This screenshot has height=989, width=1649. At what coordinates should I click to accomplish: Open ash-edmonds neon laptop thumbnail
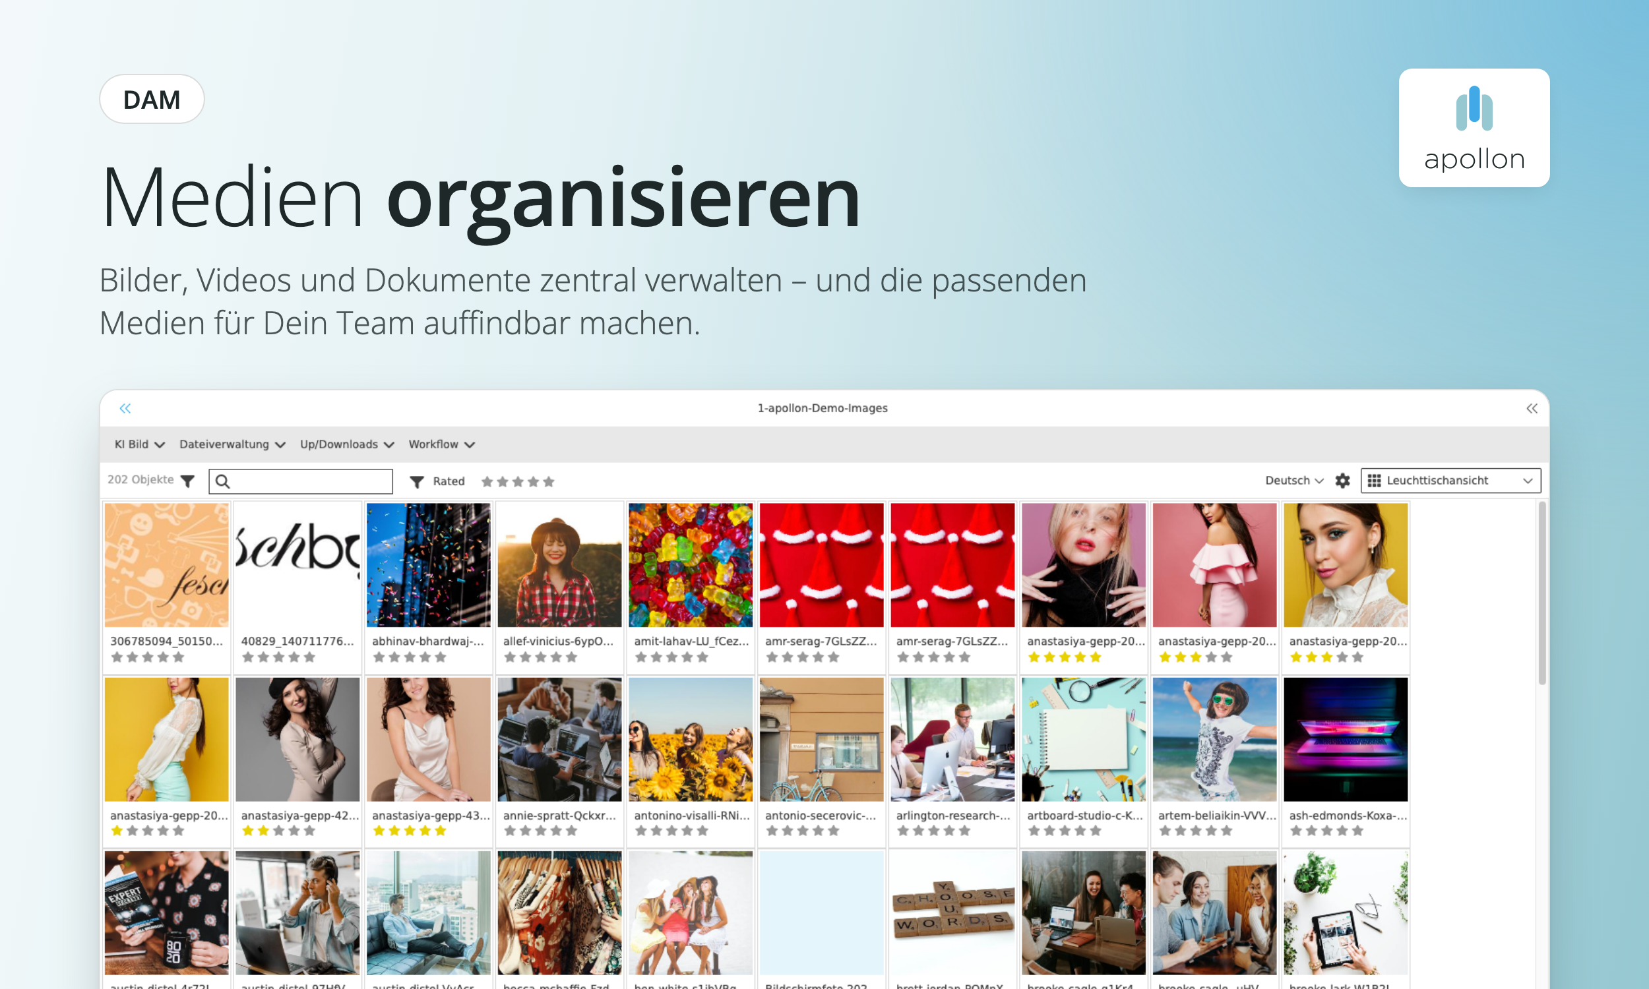pos(1346,739)
